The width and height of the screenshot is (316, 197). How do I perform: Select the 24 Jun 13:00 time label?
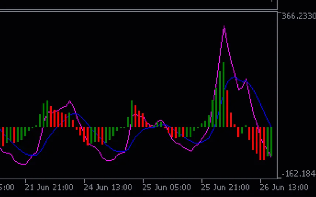pyautogui.click(x=108, y=187)
